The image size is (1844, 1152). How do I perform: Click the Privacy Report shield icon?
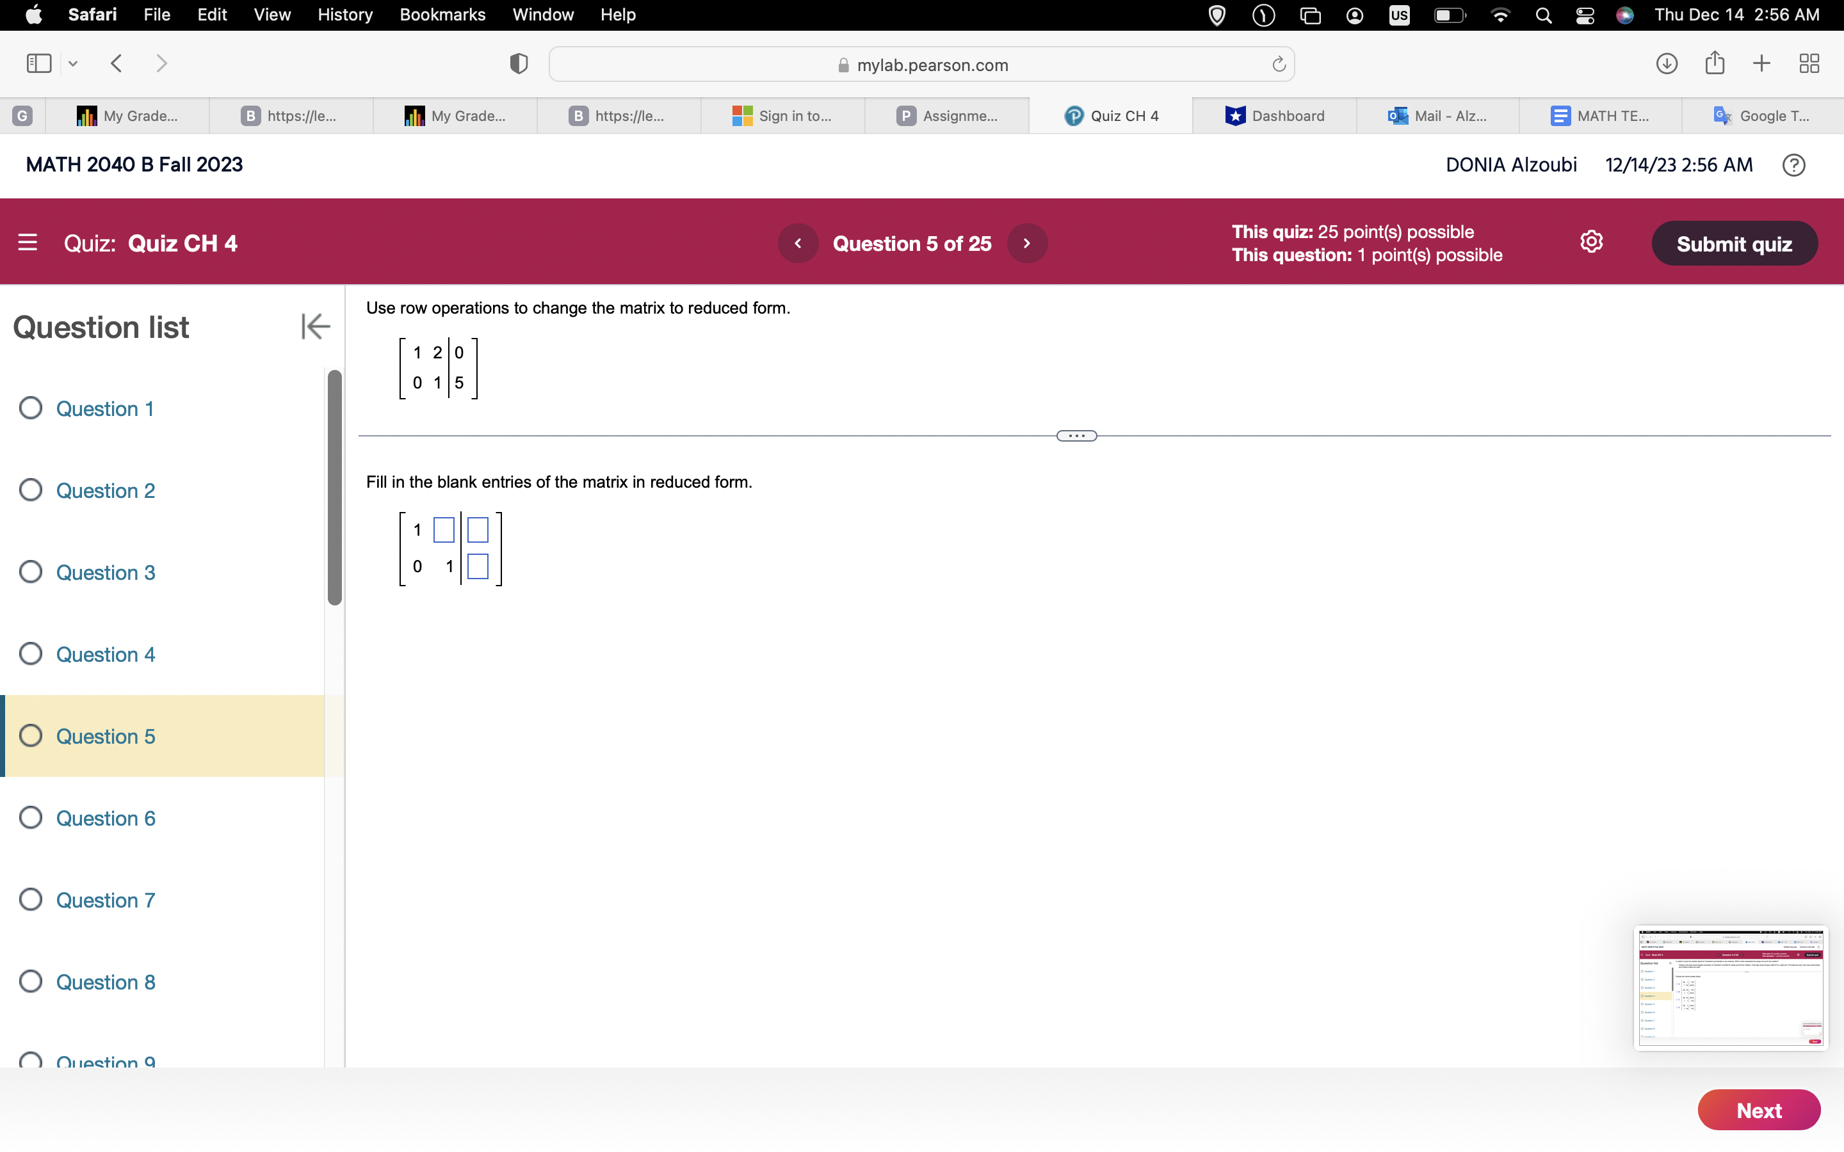(x=517, y=64)
